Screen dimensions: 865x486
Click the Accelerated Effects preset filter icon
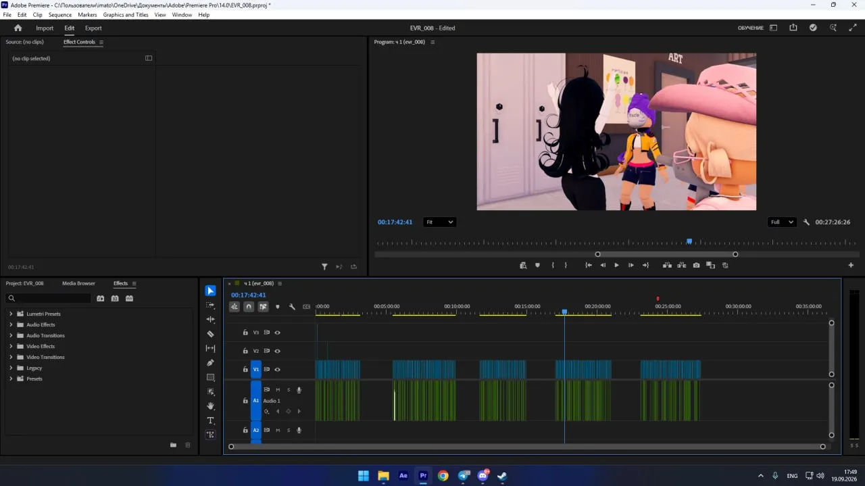click(x=101, y=298)
